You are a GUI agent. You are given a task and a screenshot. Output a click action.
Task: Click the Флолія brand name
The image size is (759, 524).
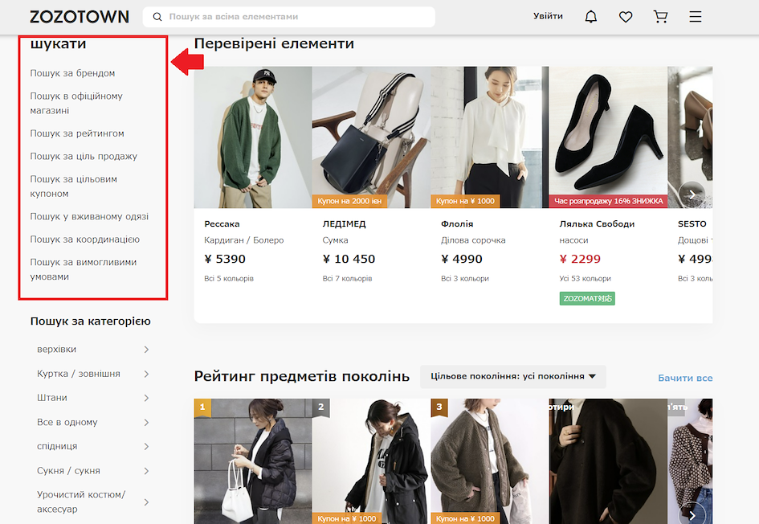click(457, 223)
